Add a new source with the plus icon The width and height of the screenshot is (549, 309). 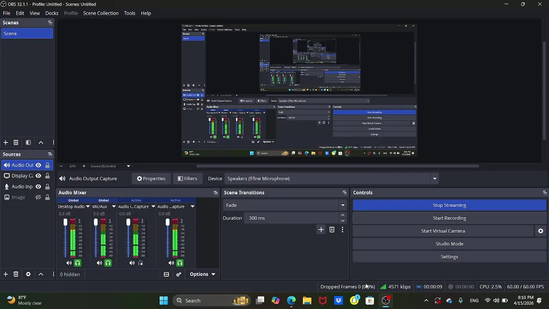(6, 274)
